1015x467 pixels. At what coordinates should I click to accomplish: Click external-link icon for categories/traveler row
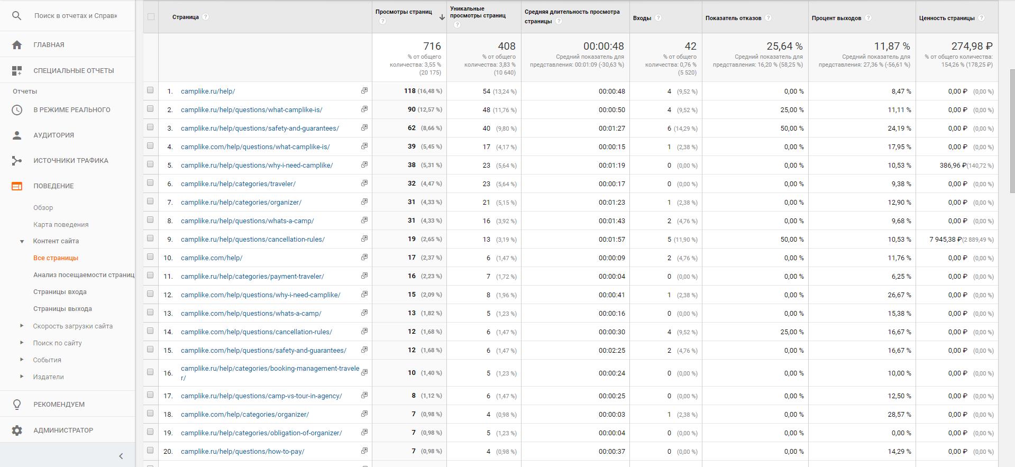(x=364, y=184)
